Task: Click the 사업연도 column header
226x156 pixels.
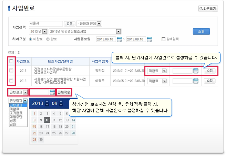Action: coord(23,61)
